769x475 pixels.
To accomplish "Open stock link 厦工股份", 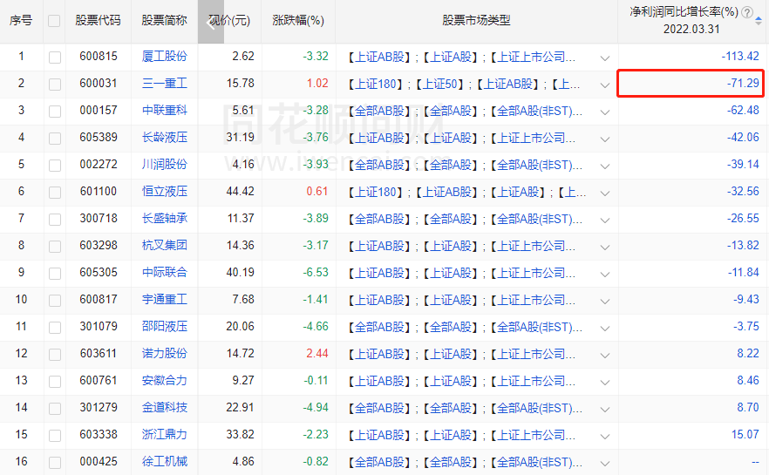I will (164, 57).
